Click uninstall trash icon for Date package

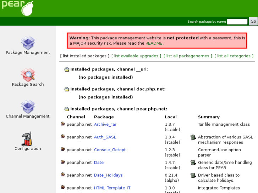(x=193, y=163)
